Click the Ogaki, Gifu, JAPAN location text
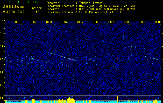 pos(107,6)
